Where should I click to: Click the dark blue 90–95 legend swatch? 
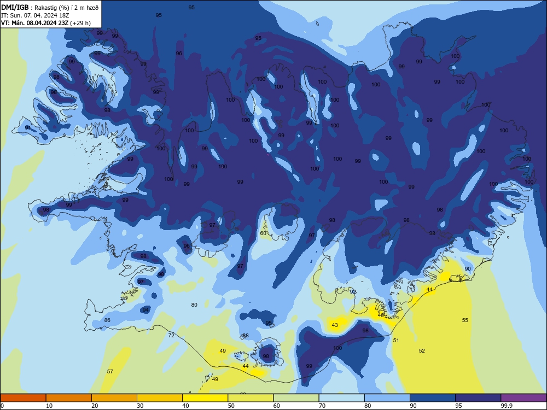point(433,398)
